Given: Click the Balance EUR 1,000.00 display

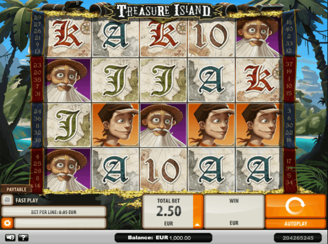Looking at the screenshot, I should 163,238.
